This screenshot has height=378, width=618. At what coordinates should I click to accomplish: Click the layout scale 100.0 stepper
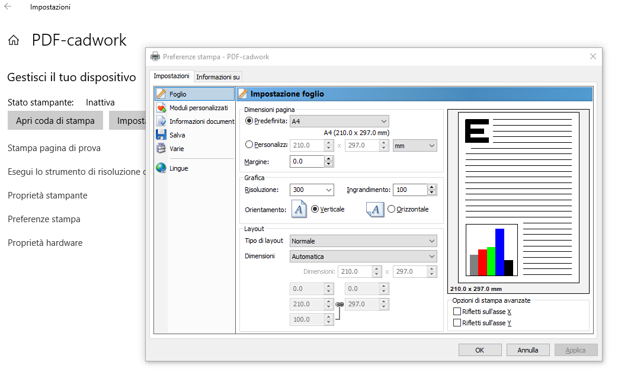click(329, 319)
